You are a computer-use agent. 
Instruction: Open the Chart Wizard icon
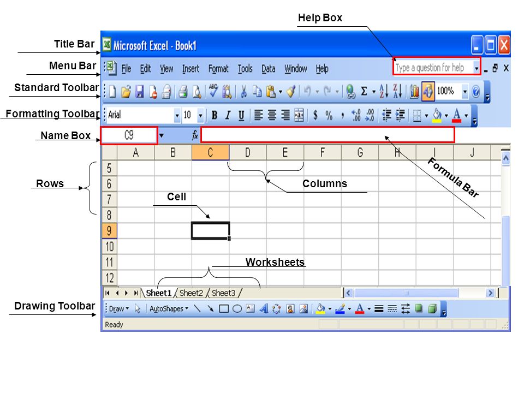click(x=414, y=91)
